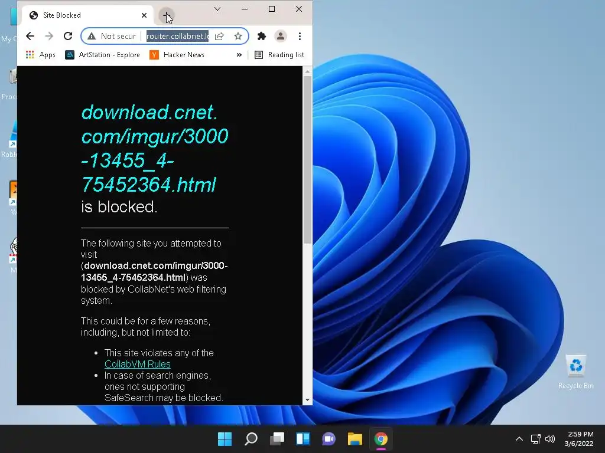
Task: Open the Chrome profile avatar menu
Action: click(281, 36)
